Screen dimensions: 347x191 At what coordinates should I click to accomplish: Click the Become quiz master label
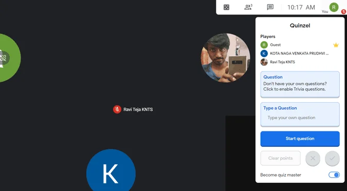pos(281,175)
